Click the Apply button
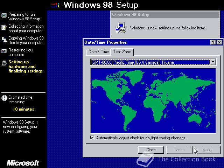Screen dimensions: 224x168 tap(208, 150)
